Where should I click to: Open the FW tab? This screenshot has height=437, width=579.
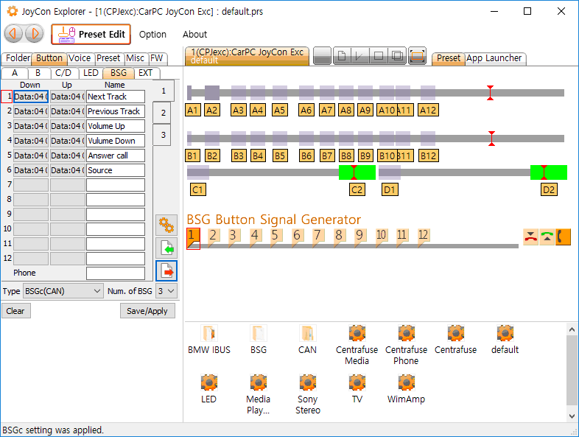tap(157, 58)
